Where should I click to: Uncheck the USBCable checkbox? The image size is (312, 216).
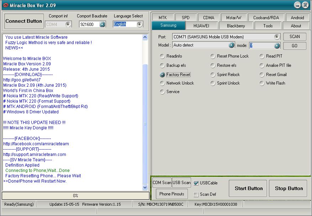tap(196, 183)
